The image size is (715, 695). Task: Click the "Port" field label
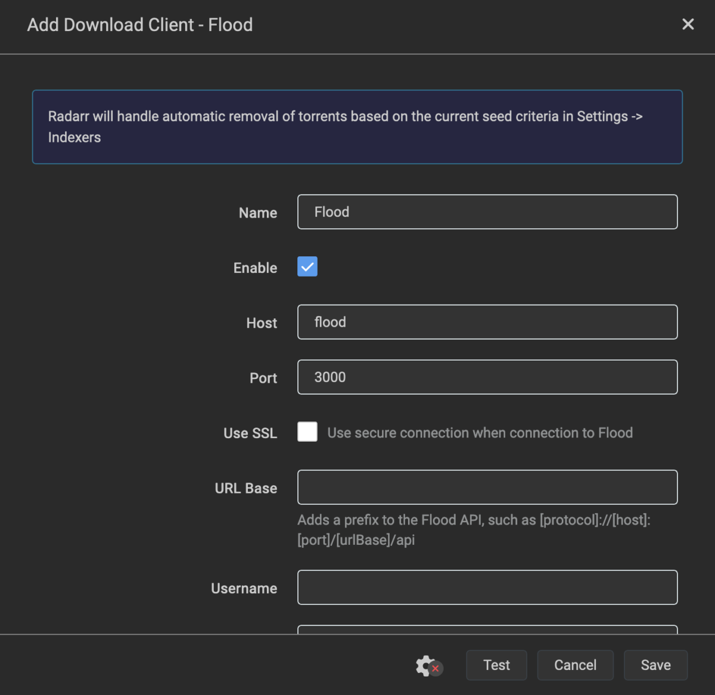point(263,378)
